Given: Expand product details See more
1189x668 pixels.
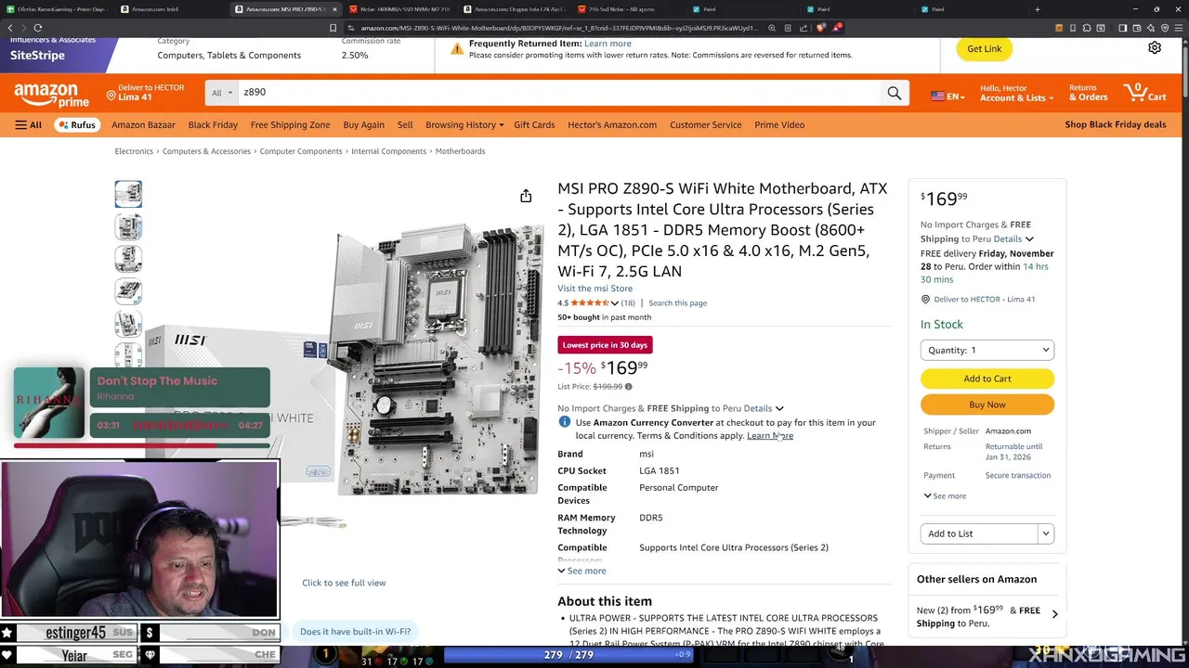Looking at the screenshot, I should [x=581, y=571].
